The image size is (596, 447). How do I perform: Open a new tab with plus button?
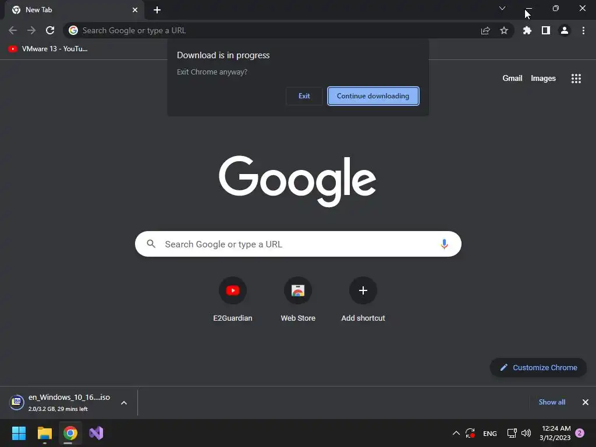pos(157,10)
